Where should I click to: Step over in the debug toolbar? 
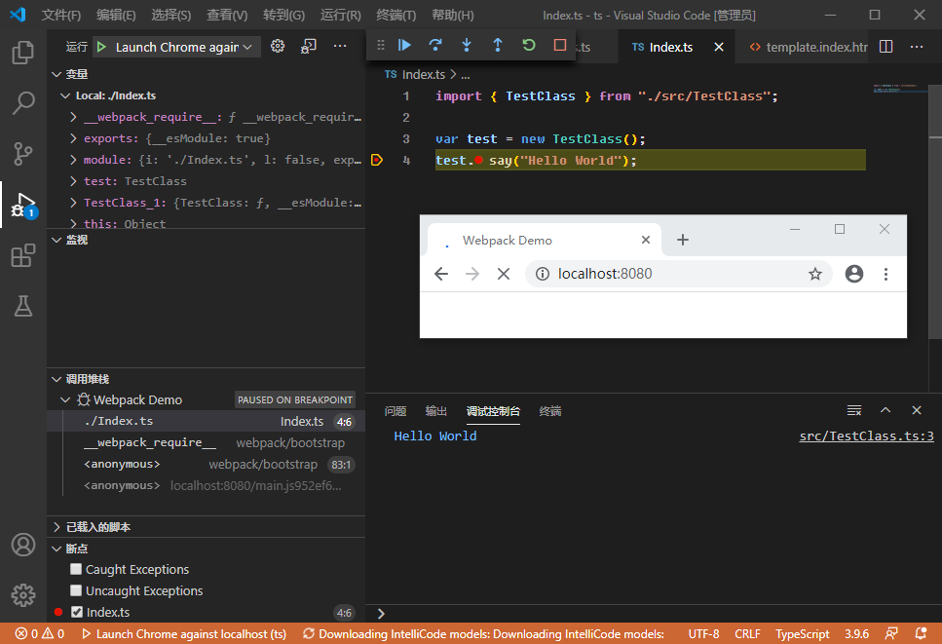(x=435, y=45)
